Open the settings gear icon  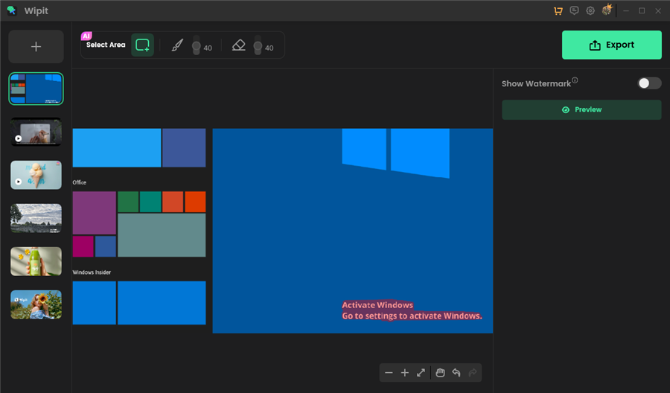[590, 10]
